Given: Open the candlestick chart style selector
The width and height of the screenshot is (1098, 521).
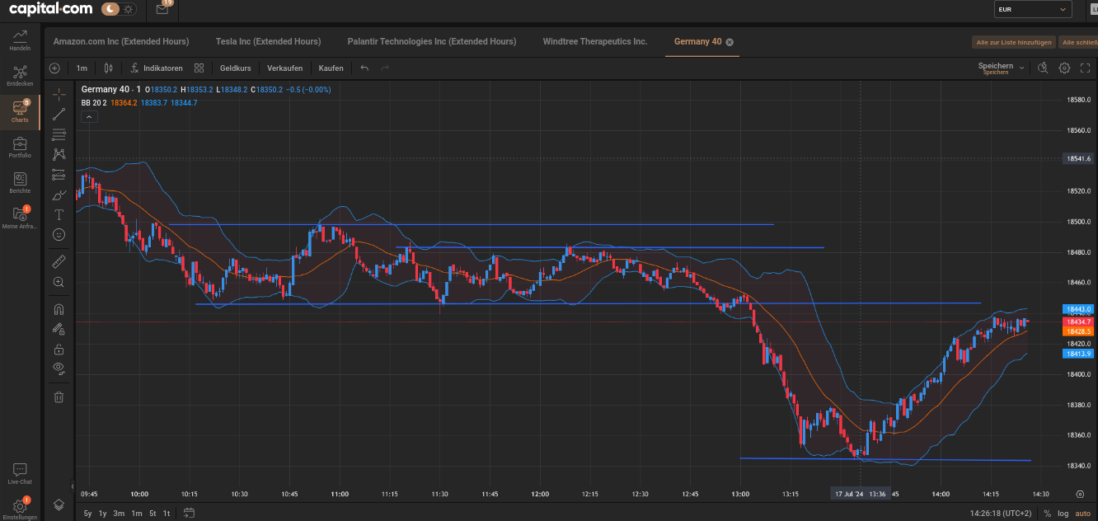Looking at the screenshot, I should (107, 68).
